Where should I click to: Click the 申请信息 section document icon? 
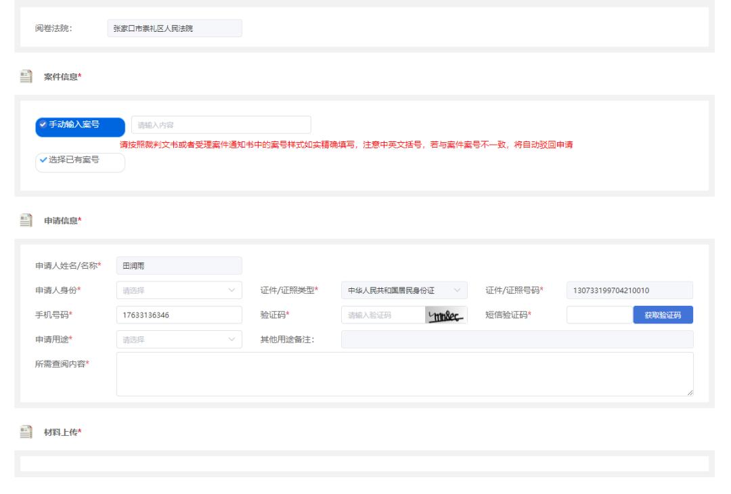point(26,221)
